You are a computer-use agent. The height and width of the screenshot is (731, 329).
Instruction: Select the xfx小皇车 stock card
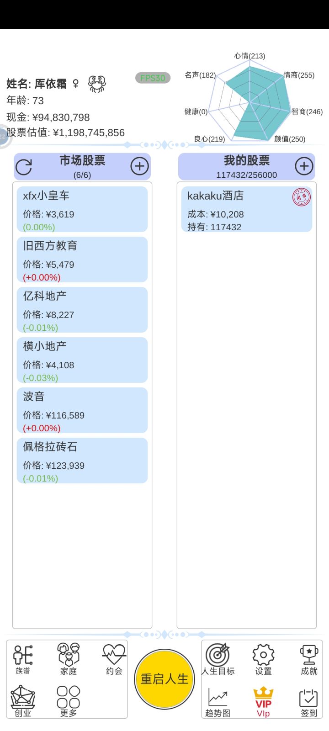pyautogui.click(x=82, y=209)
